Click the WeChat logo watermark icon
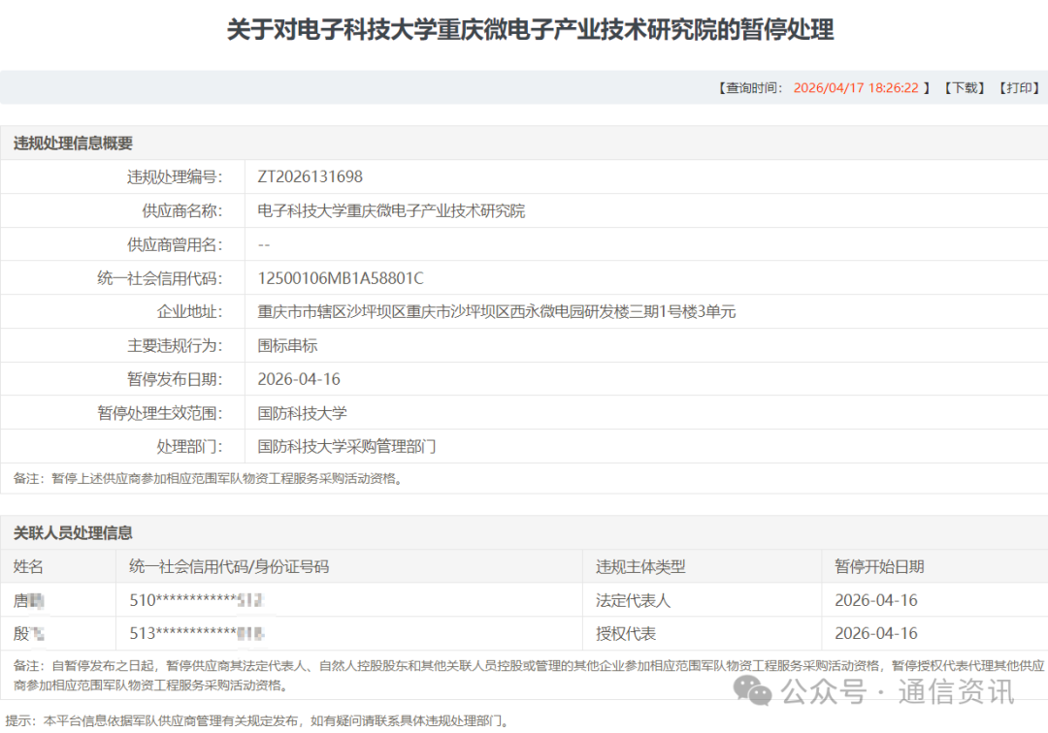This screenshot has height=733, width=1048. (753, 691)
